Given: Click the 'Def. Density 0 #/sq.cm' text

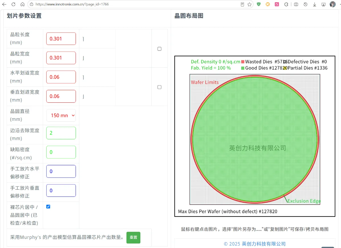Looking at the screenshot, I should click(x=216, y=62).
